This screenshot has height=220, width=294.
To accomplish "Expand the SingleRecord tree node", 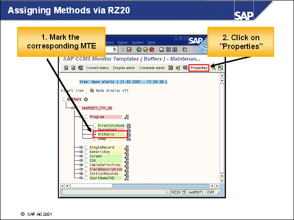I will (x=81, y=147).
